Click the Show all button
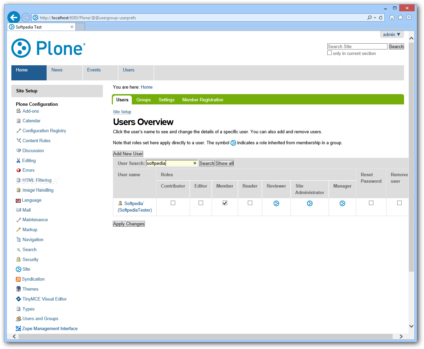 [225, 164]
